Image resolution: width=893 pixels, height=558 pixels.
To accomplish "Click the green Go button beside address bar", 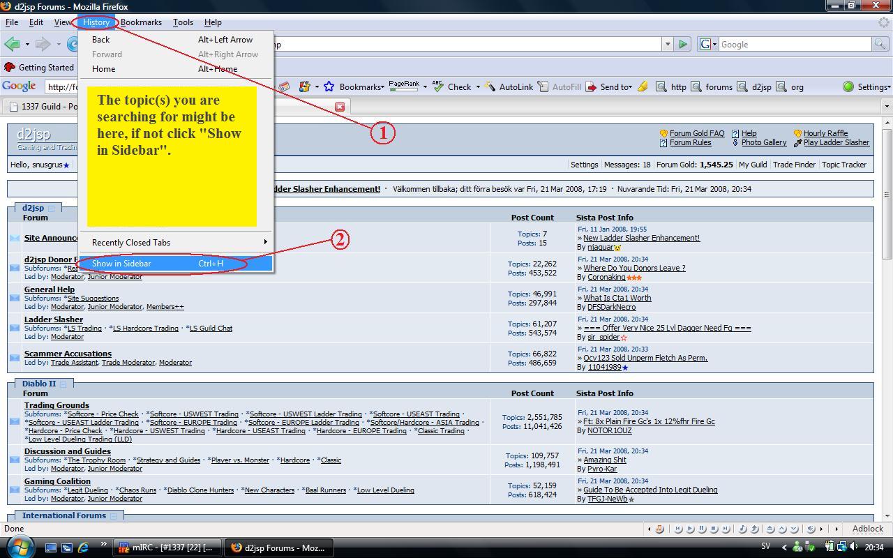I will click(x=683, y=44).
